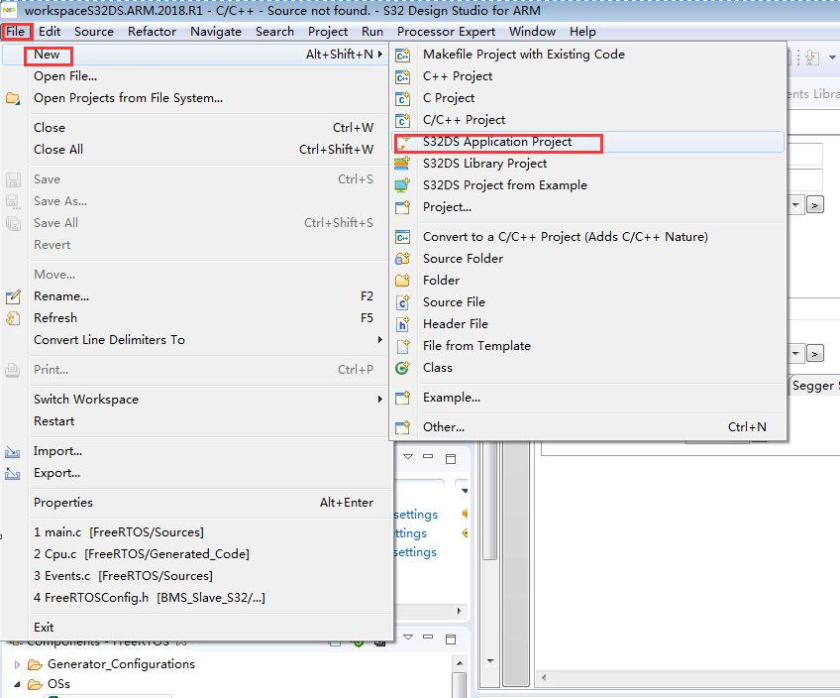Click the Refresh icon beside the Refresh entry
The height and width of the screenshot is (698, 840).
[13, 317]
